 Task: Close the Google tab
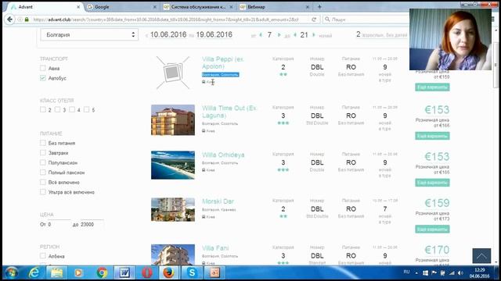pyautogui.click(x=155, y=7)
